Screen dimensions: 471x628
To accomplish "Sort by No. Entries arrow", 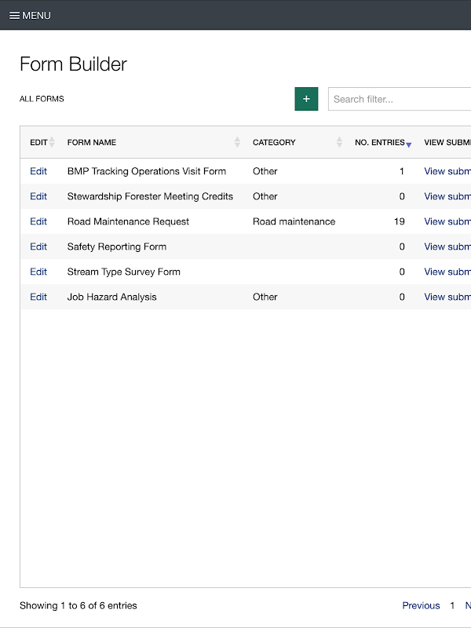I will (x=408, y=143).
